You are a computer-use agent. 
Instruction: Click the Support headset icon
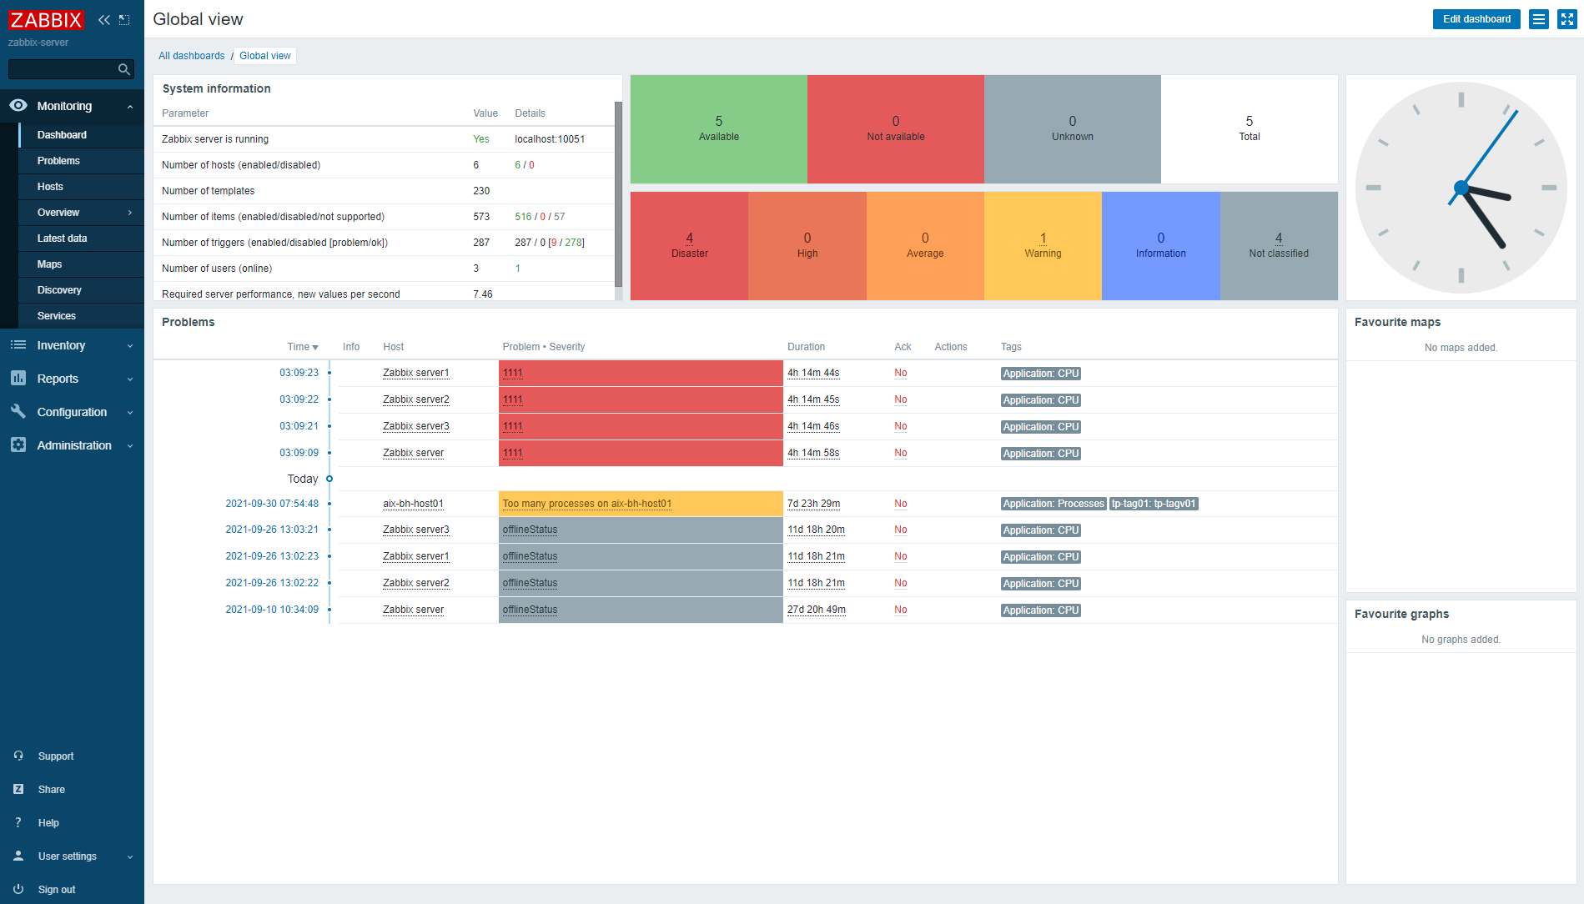[18, 756]
